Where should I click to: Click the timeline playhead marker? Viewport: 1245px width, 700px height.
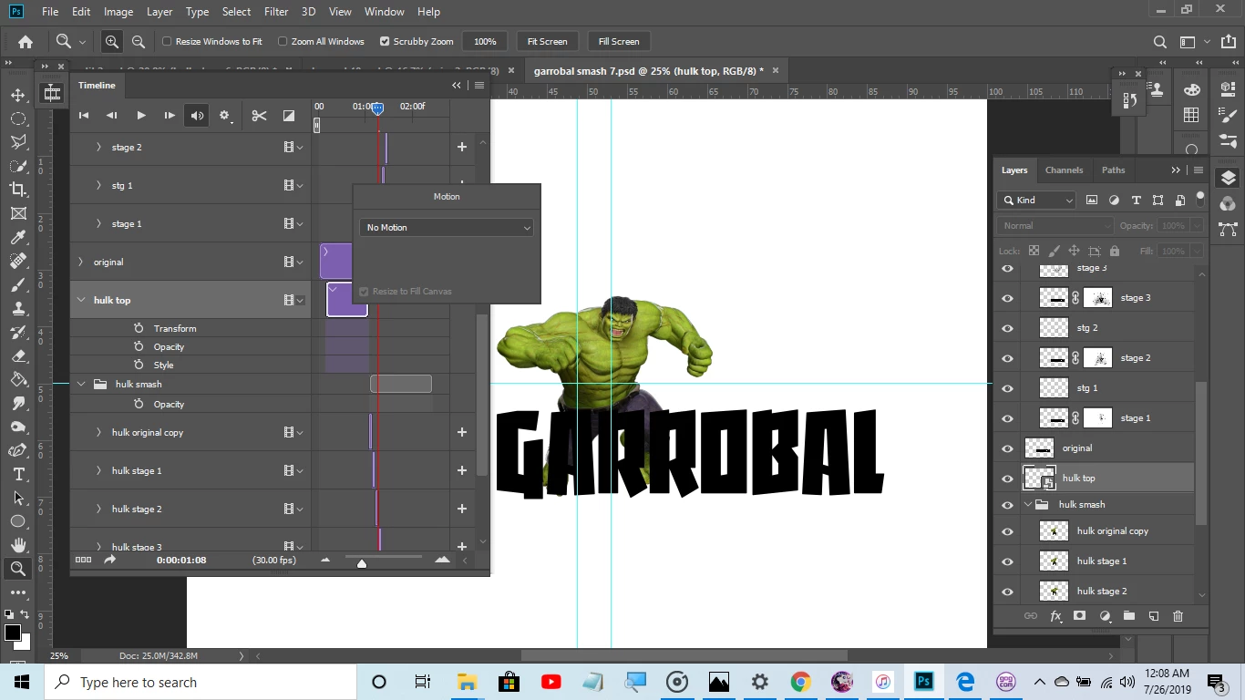[x=377, y=108]
